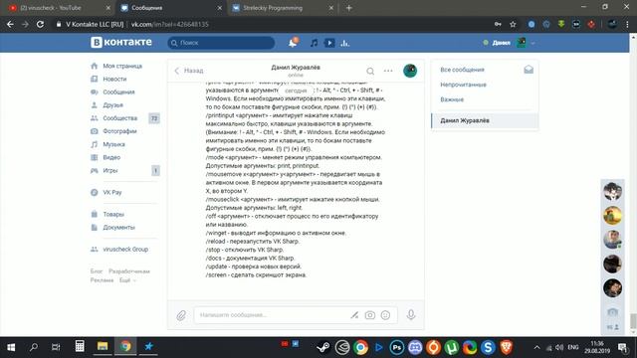Open Windows search magnifier on taskbar

[34, 347]
